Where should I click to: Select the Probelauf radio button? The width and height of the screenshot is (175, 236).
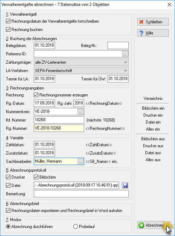click(75, 227)
